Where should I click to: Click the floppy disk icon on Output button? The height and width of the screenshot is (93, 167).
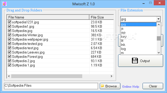(135, 61)
